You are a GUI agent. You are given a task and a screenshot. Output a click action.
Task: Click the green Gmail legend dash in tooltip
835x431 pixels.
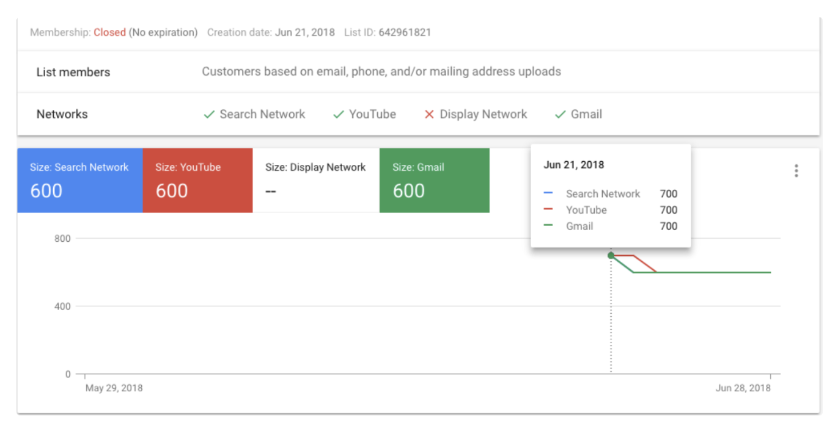click(x=548, y=226)
